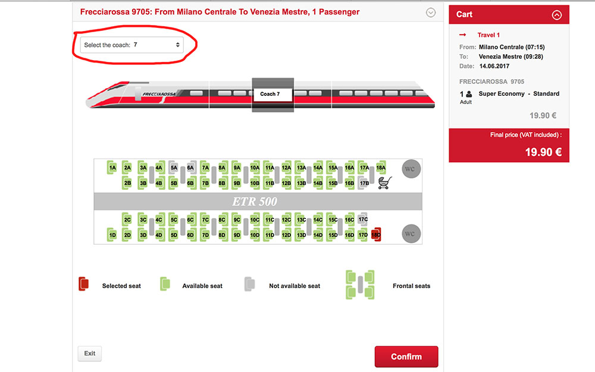The image size is (595, 372).
Task: Collapse the Frecciarossa 9705 journey header chevron
Action: pyautogui.click(x=431, y=12)
